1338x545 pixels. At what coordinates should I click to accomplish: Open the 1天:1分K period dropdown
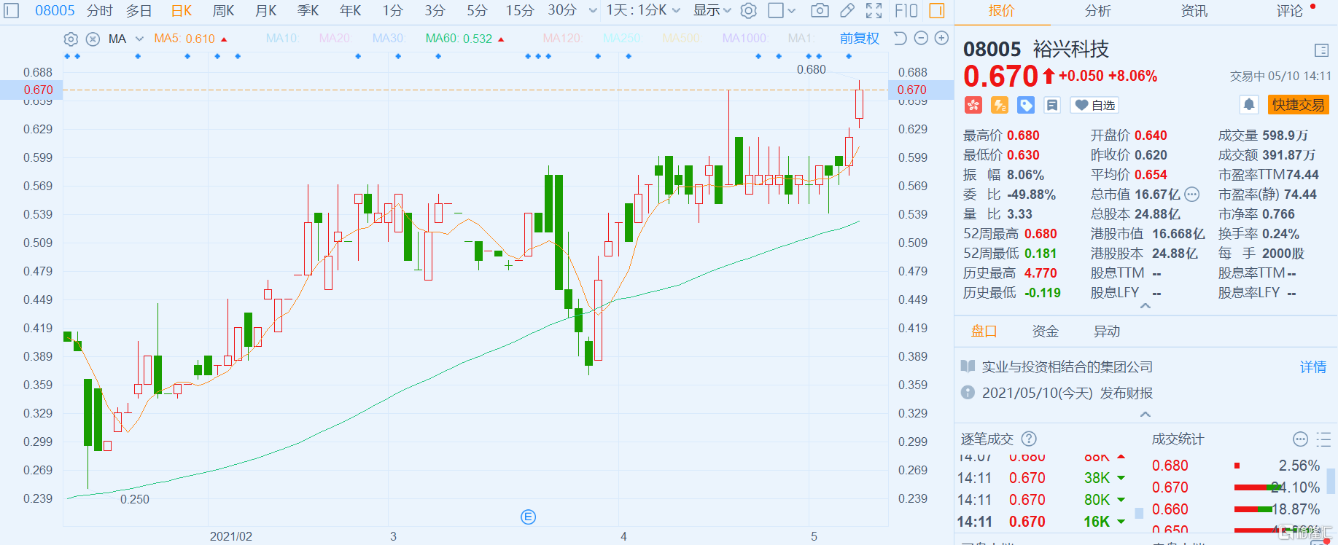coord(643,10)
